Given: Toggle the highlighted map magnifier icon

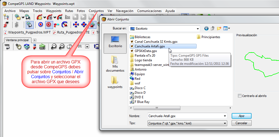Looking at the screenshot, I should (x=30, y=25).
